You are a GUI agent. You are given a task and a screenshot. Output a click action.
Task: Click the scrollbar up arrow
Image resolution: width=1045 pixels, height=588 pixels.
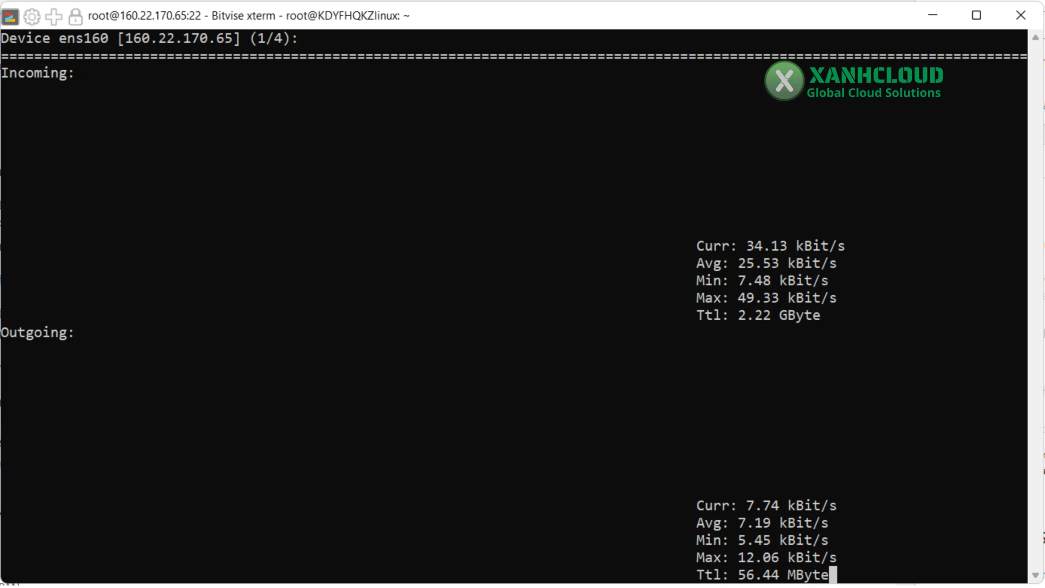pos(1035,38)
